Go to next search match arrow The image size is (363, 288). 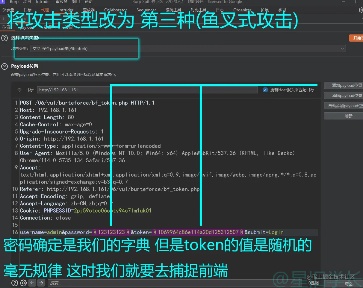pyautogui.click(x=41, y=283)
